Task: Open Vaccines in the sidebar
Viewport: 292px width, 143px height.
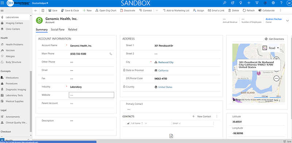Action: tap(15, 50)
